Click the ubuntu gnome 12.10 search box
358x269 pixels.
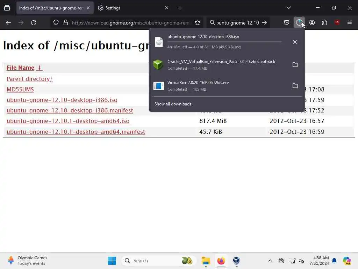click(x=238, y=23)
